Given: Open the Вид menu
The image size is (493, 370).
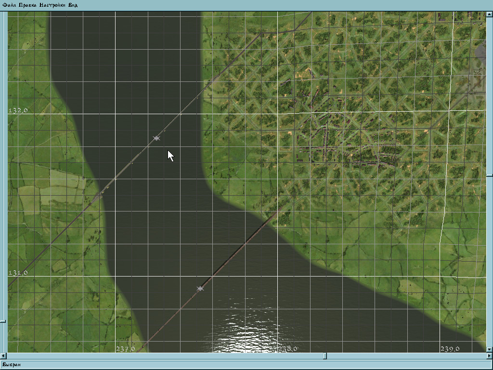Looking at the screenshot, I should click(x=73, y=5).
